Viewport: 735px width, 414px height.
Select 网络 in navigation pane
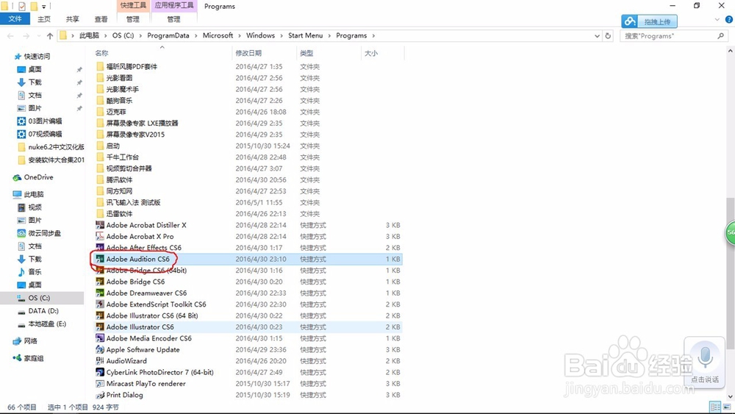pyautogui.click(x=30, y=341)
